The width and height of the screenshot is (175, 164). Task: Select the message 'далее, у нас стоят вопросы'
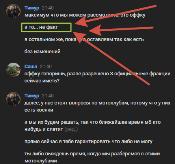[x=97, y=106]
